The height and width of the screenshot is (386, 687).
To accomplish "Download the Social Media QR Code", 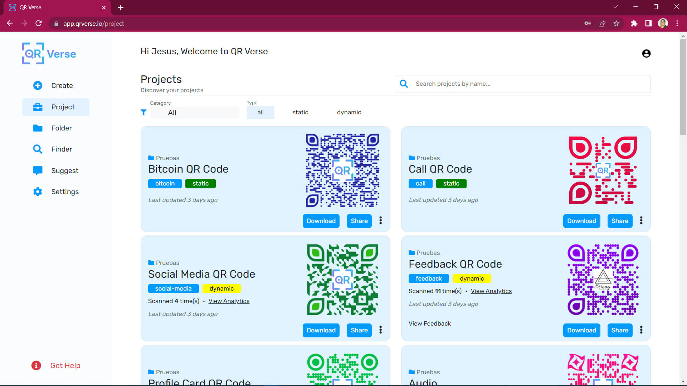I will click(x=321, y=330).
